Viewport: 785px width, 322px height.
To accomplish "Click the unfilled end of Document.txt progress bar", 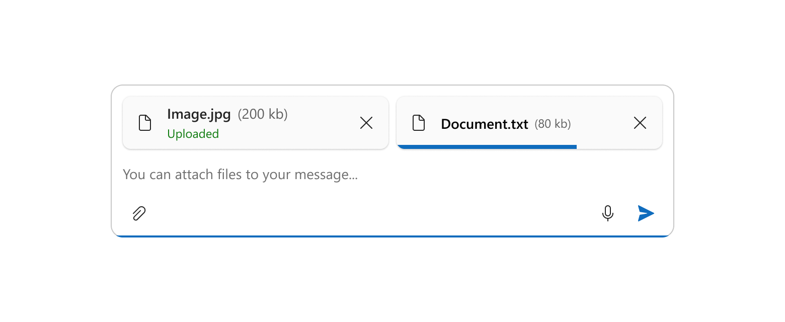I will [x=619, y=147].
